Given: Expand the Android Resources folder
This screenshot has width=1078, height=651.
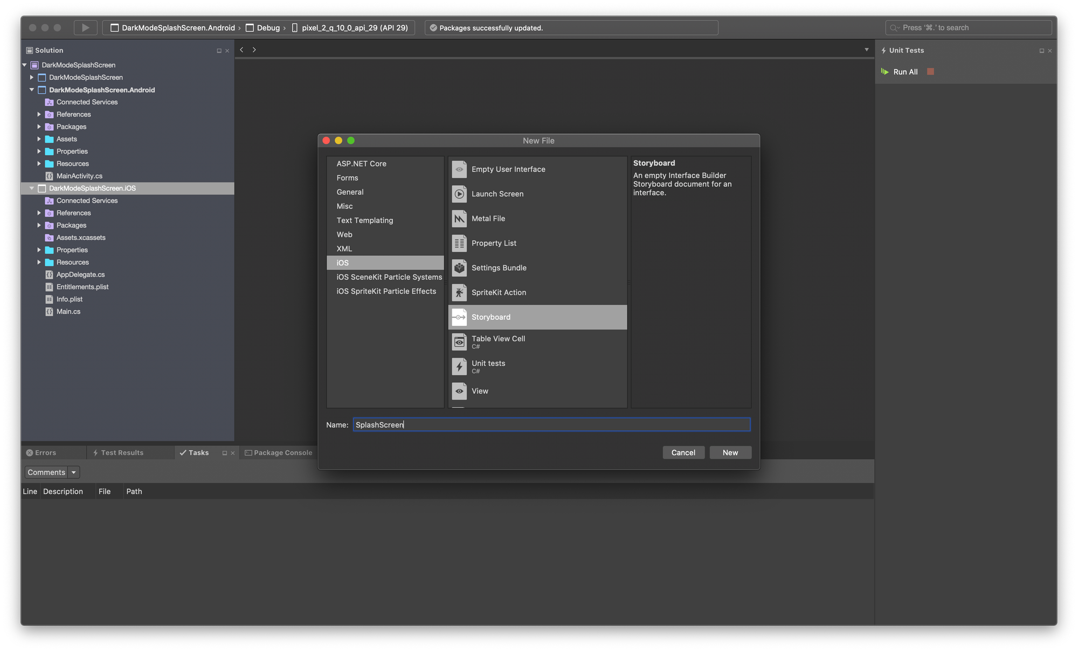Looking at the screenshot, I should (x=39, y=164).
